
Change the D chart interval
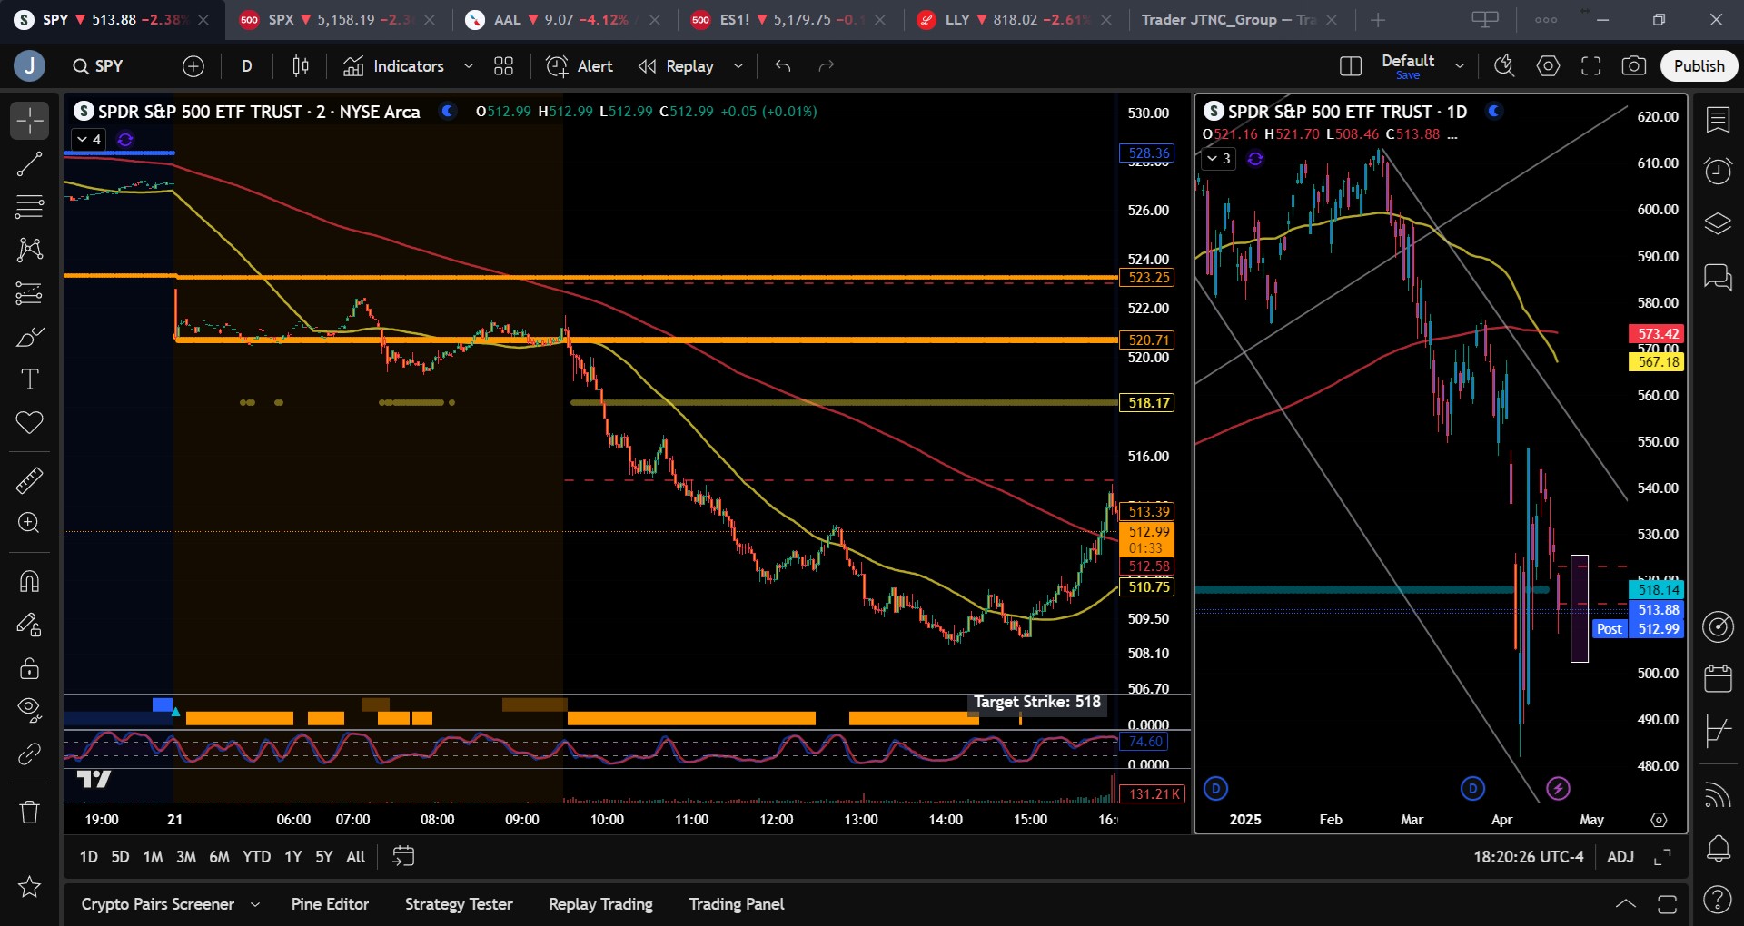pyautogui.click(x=247, y=66)
